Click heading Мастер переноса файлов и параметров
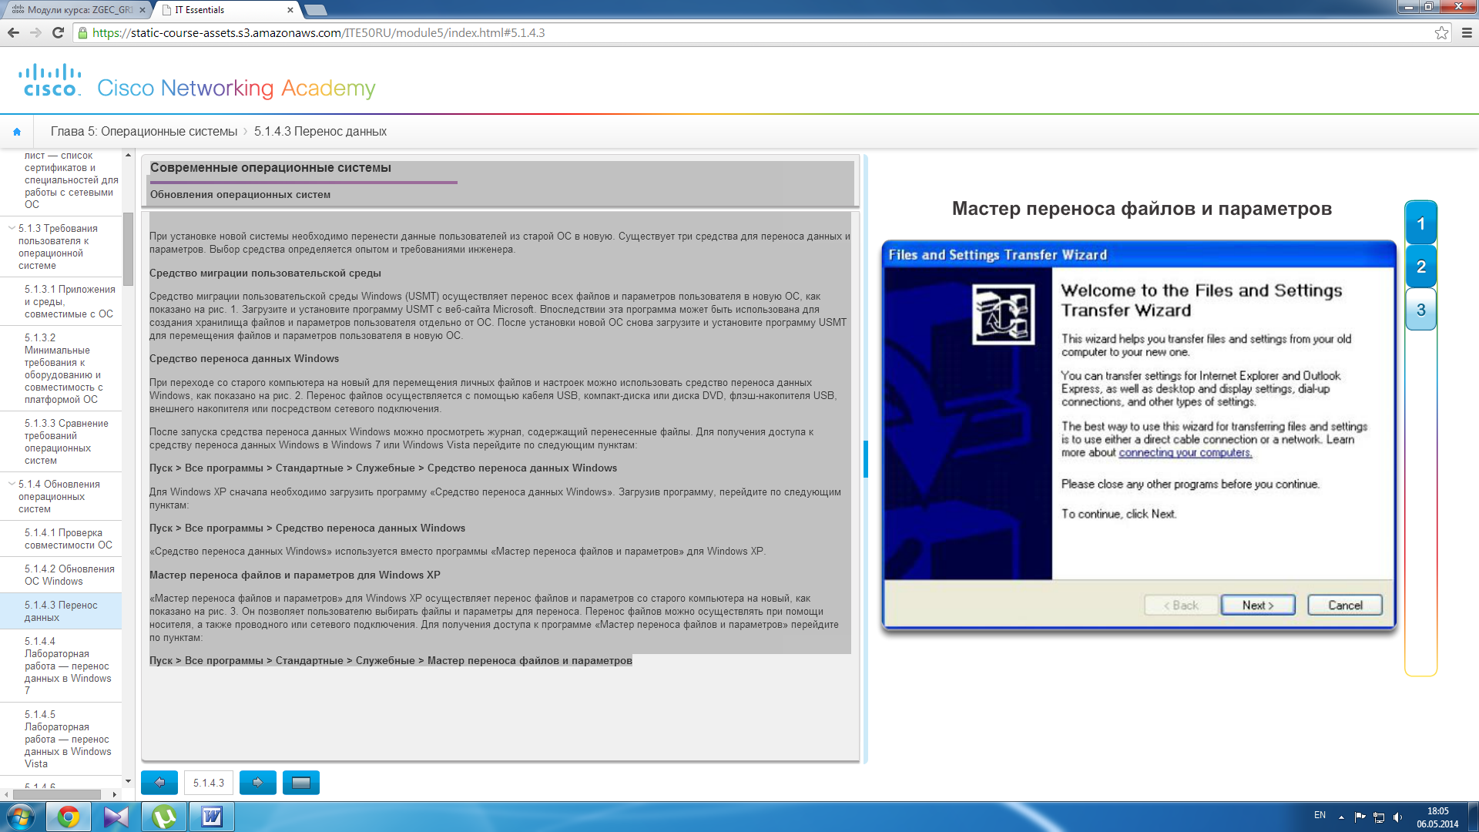The image size is (1479, 832). [x=1142, y=209]
